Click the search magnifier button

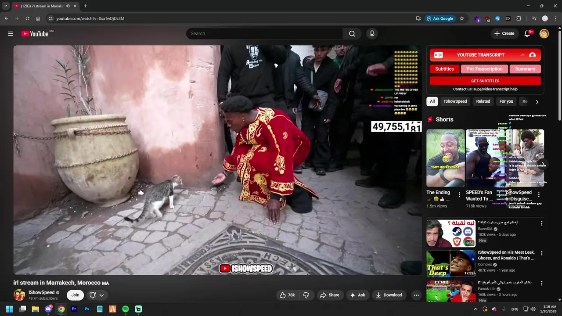coord(352,34)
